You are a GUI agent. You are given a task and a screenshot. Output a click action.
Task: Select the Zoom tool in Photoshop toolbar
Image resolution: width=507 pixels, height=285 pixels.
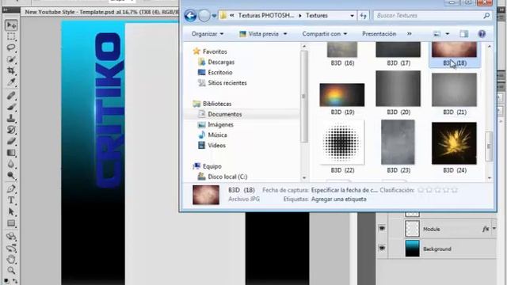[x=11, y=270]
